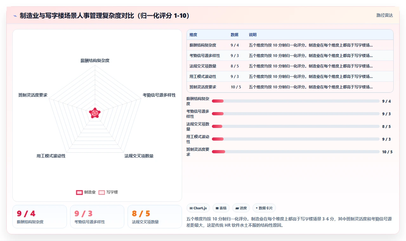The width and height of the screenshot is (406, 241).
Task: Click radar axis label 用工模式波动性
Action: [51, 156]
